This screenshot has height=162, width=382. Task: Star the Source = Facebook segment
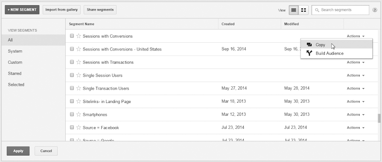coord(79,127)
